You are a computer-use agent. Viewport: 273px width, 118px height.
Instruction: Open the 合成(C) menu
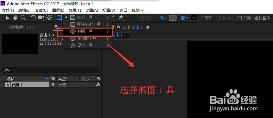point(41,10)
